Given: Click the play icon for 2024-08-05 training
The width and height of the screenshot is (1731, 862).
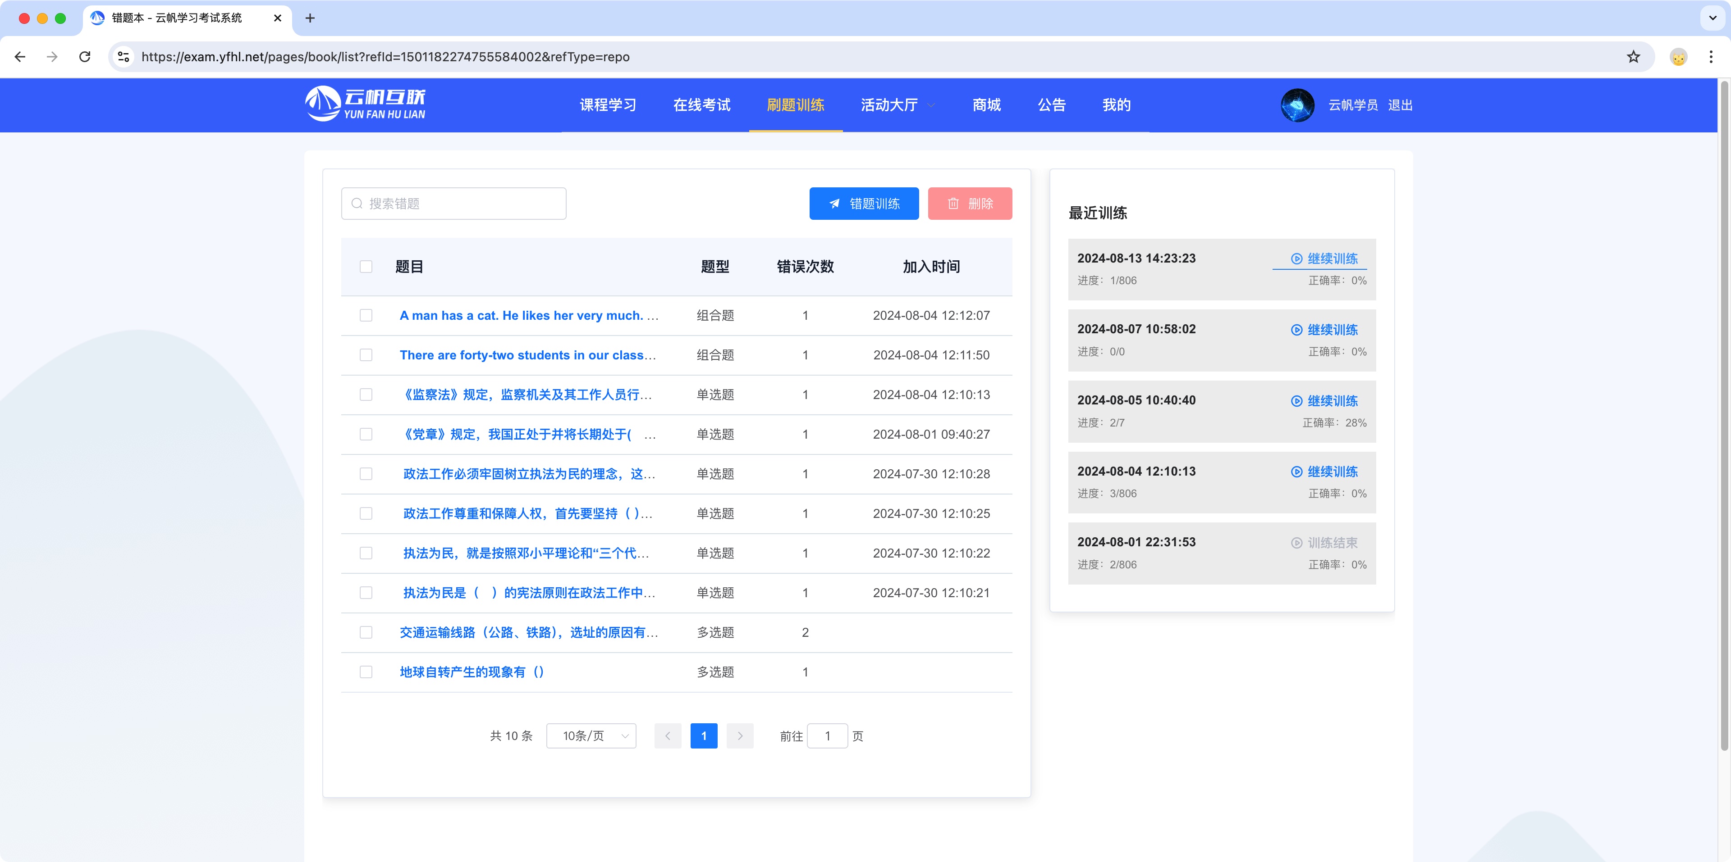Looking at the screenshot, I should point(1296,401).
